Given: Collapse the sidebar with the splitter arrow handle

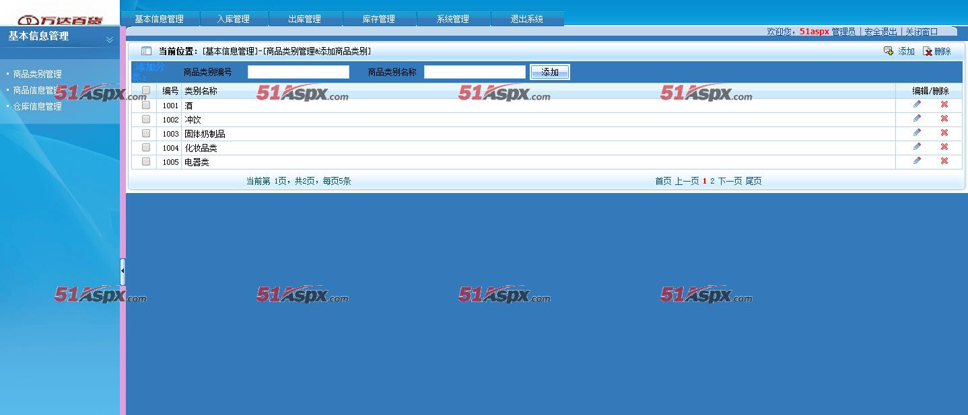Looking at the screenshot, I should 123,271.
